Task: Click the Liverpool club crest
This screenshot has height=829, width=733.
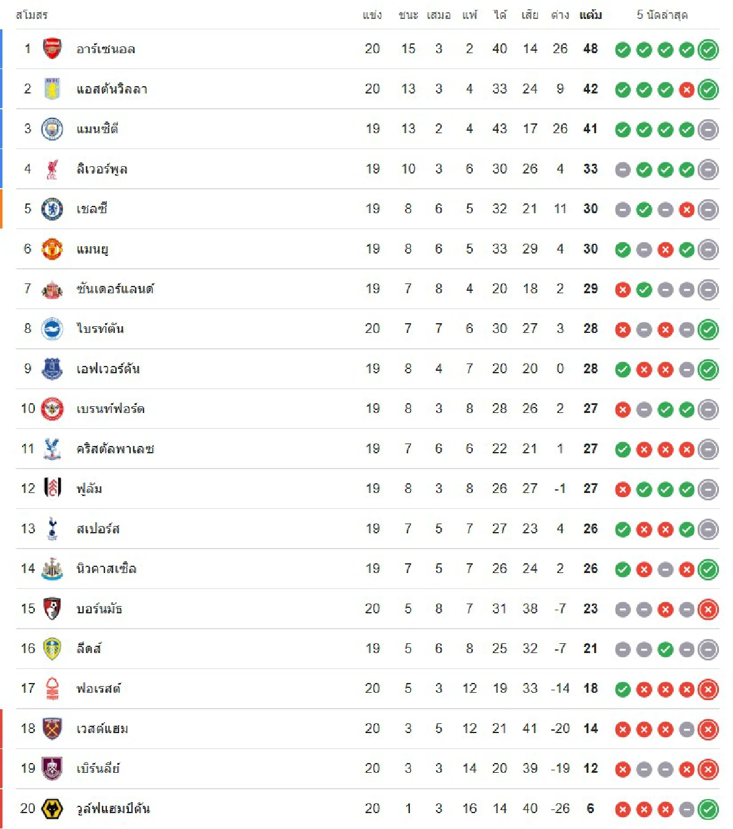Action: [x=52, y=169]
